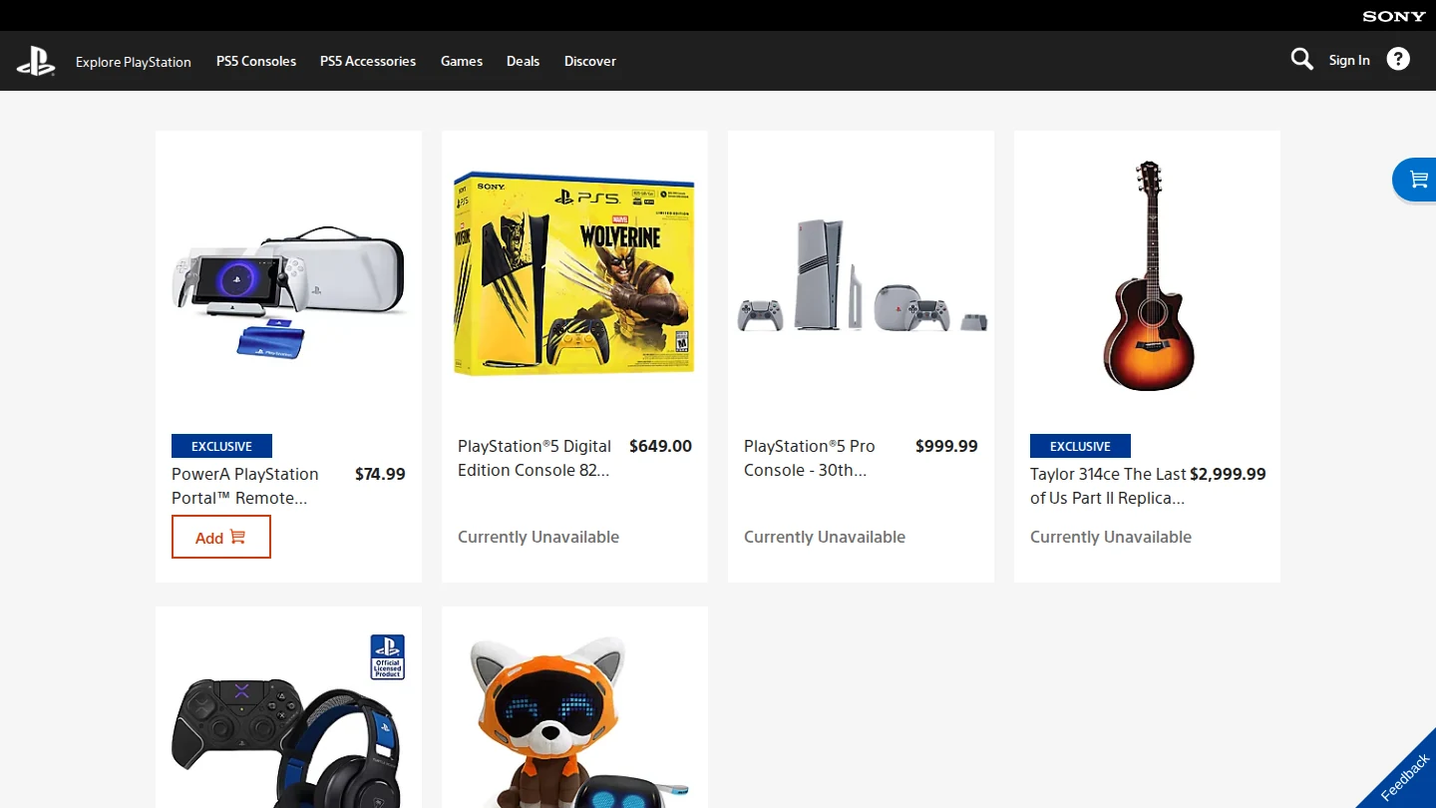
Task: Open PowerA PlayStation Portal Remote product title
Action: tap(245, 486)
